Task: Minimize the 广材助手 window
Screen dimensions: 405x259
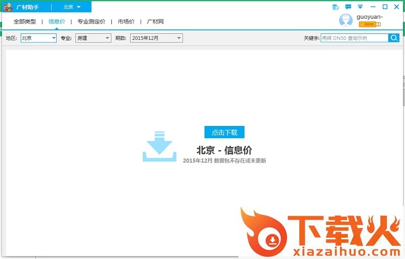Action: (373, 7)
